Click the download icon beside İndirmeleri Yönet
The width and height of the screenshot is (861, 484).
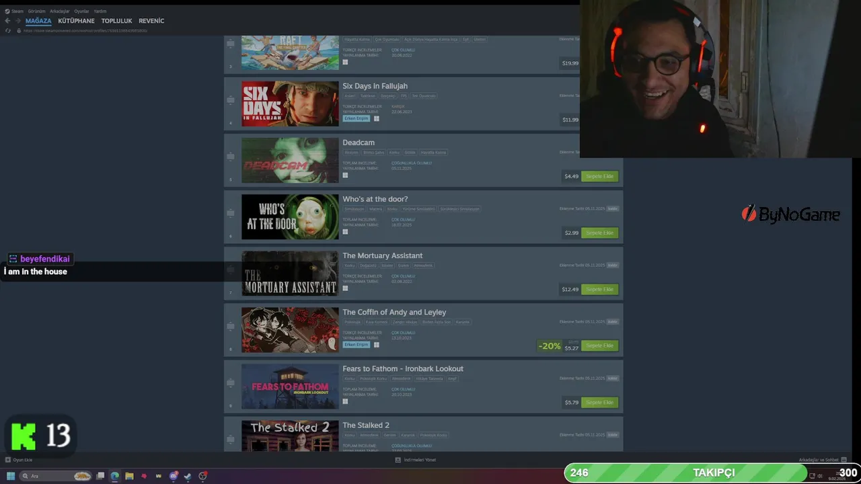click(x=398, y=460)
